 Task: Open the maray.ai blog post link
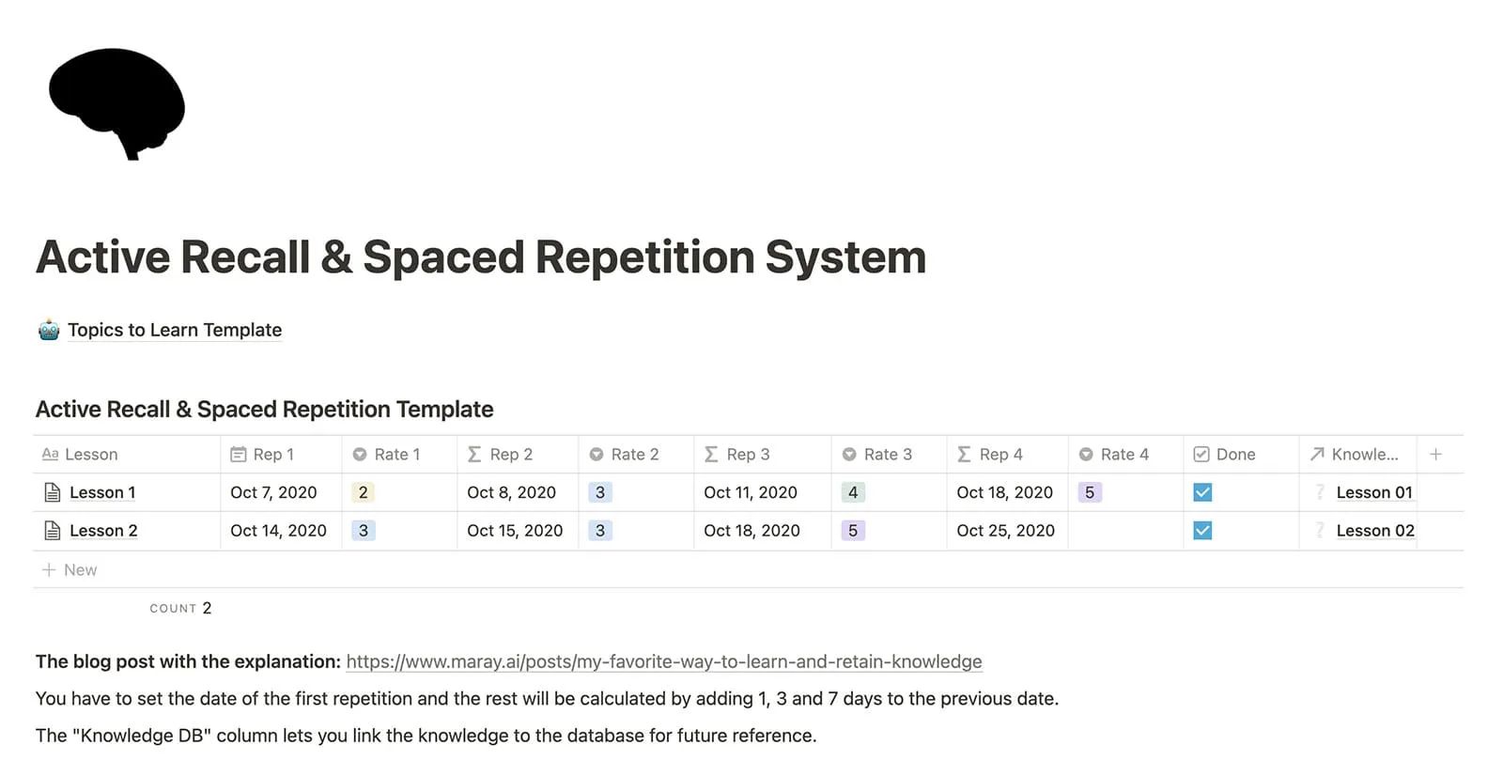click(x=663, y=661)
